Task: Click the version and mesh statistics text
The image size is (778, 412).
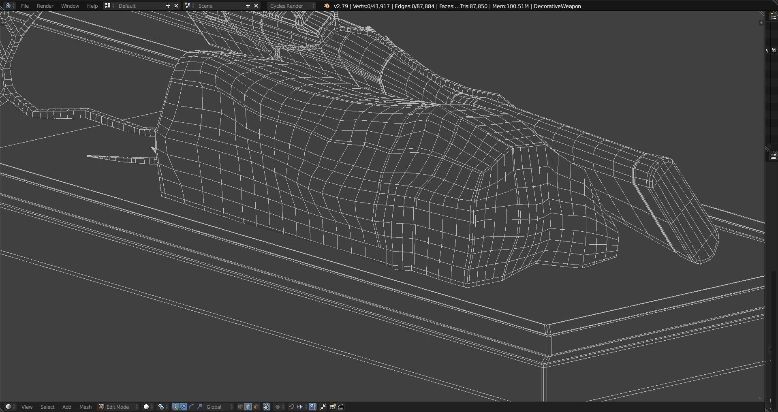Action: (x=457, y=6)
